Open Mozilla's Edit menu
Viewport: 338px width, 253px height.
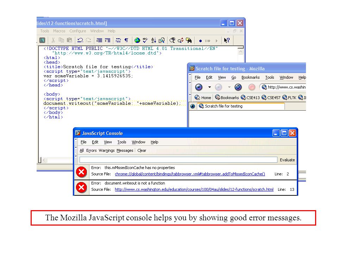(x=209, y=77)
